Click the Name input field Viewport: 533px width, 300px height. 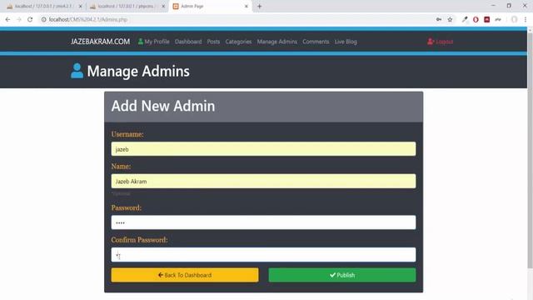coord(263,182)
